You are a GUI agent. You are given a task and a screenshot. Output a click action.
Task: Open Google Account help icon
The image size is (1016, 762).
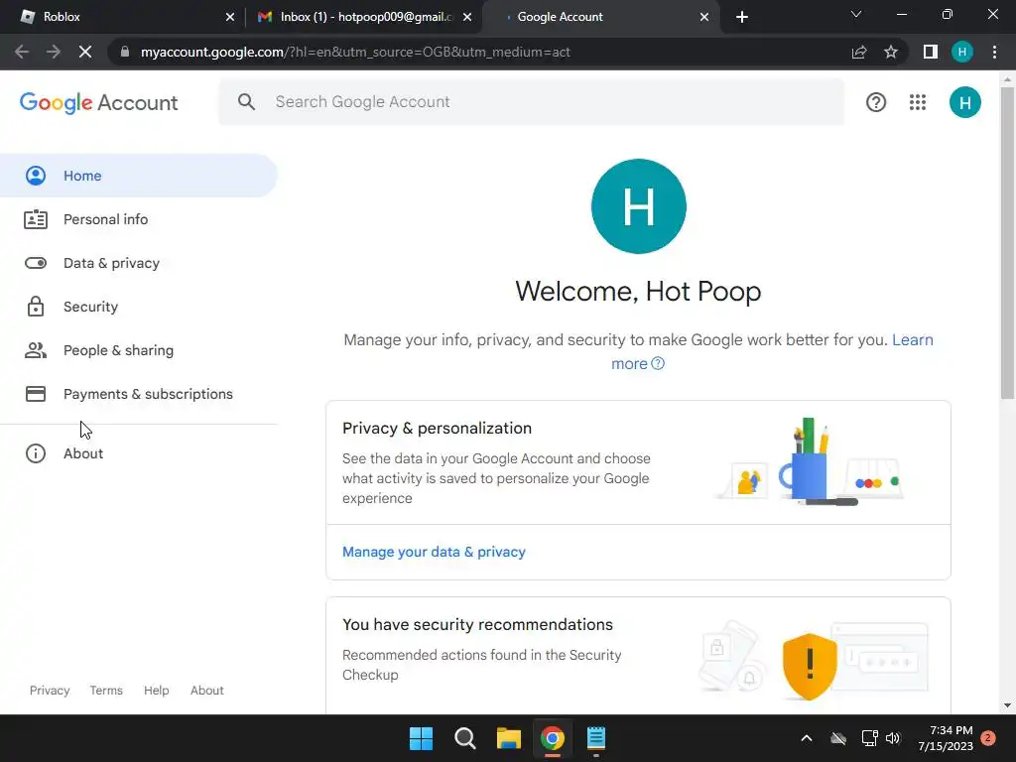pos(875,102)
